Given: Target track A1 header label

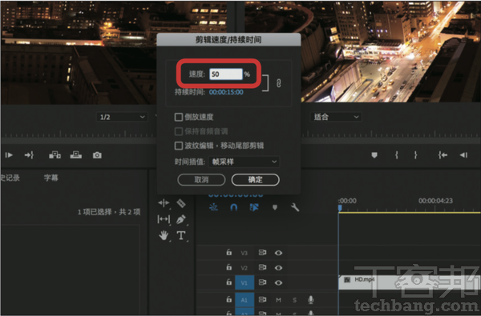Looking at the screenshot, I should tap(245, 300).
